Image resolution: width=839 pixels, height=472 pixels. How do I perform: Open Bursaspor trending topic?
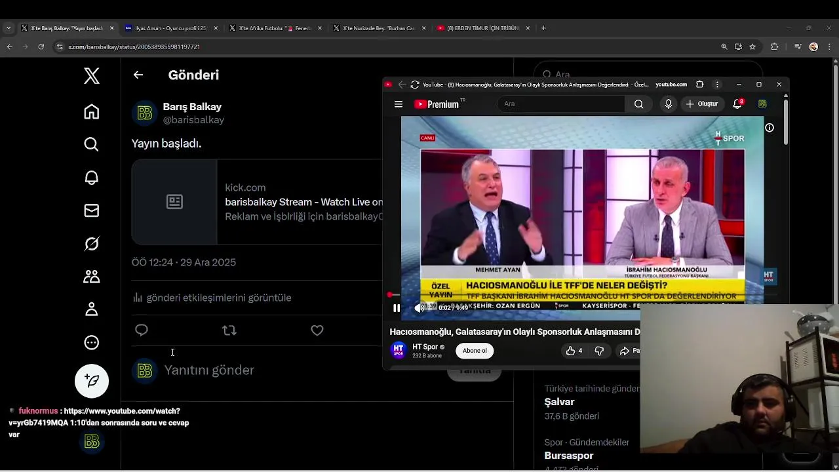[x=569, y=456]
